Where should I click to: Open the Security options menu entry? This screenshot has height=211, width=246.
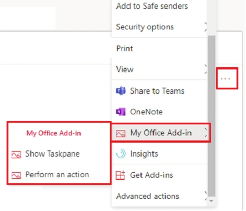point(159,27)
